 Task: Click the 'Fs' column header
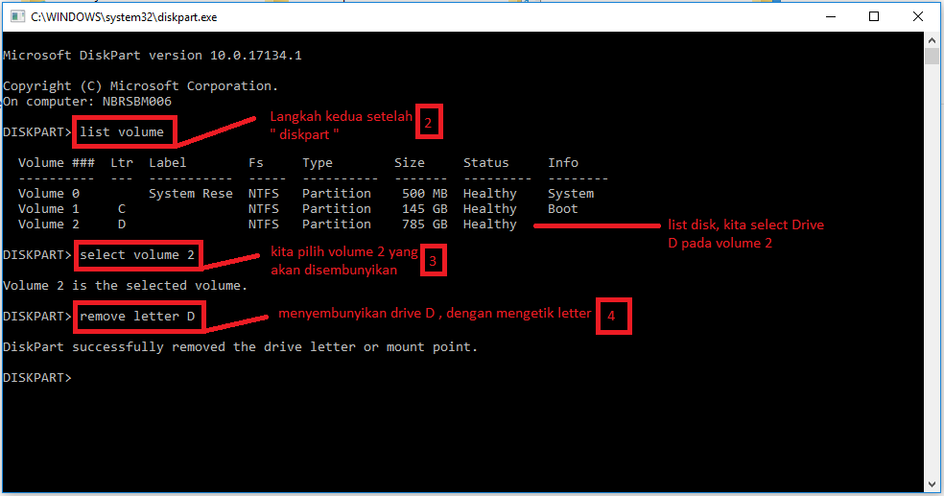click(x=256, y=162)
